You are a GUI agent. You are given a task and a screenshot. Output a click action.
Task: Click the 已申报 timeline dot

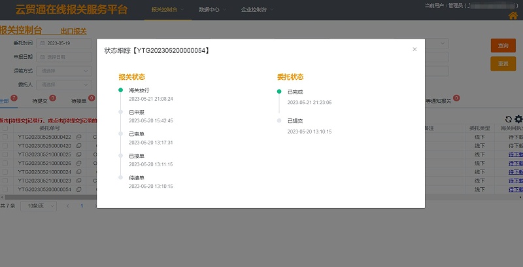tap(121, 112)
